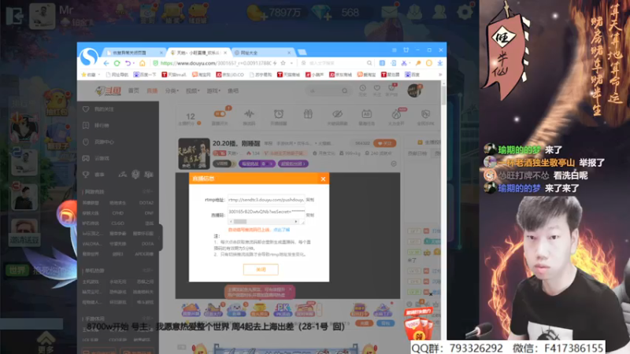Open the Douyu follow heart icon in the header
630x354 pixels.
click(377, 88)
